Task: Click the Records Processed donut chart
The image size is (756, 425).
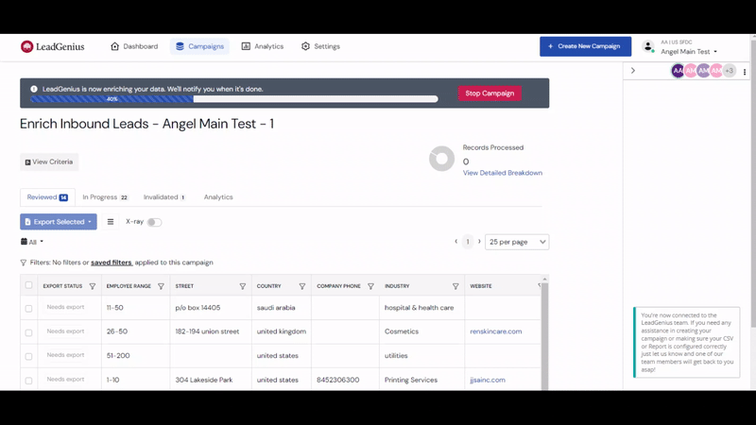Action: pyautogui.click(x=441, y=159)
